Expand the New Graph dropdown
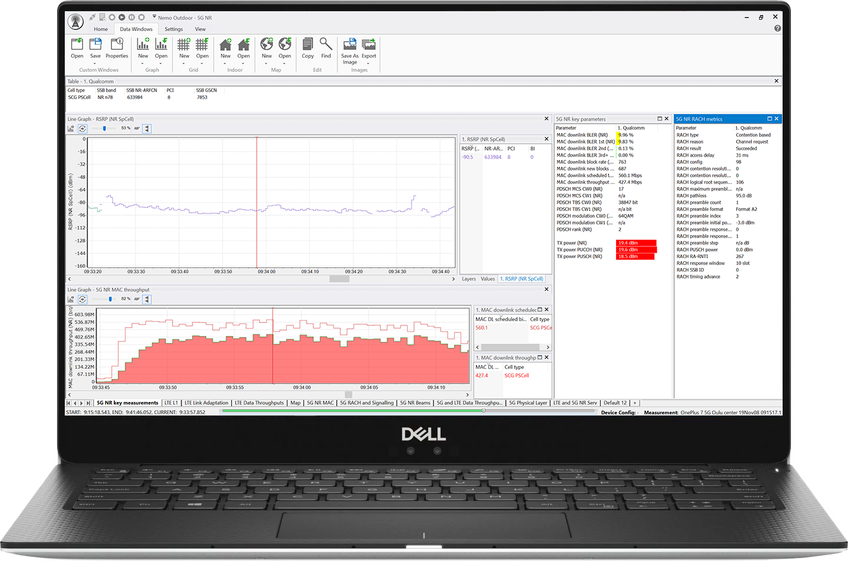848x561 pixels. coord(143,63)
